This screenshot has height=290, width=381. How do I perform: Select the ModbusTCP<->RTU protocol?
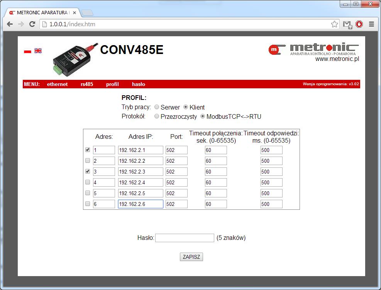coord(203,116)
